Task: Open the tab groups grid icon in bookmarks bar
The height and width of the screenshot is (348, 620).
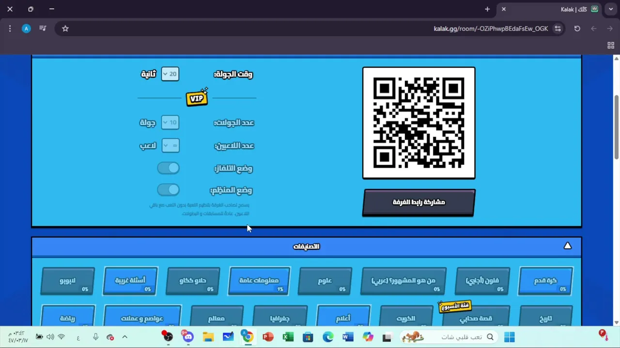Action: (x=611, y=45)
